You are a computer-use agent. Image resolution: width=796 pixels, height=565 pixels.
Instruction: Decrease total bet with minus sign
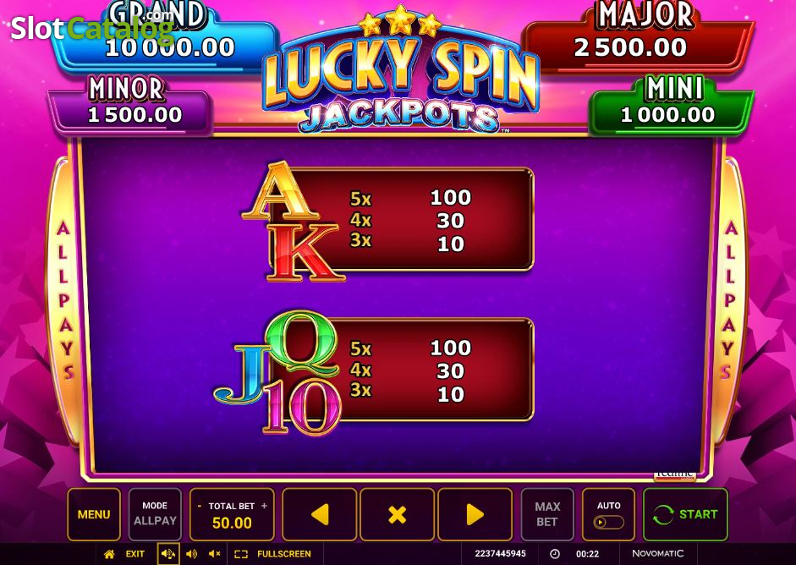coord(199,506)
